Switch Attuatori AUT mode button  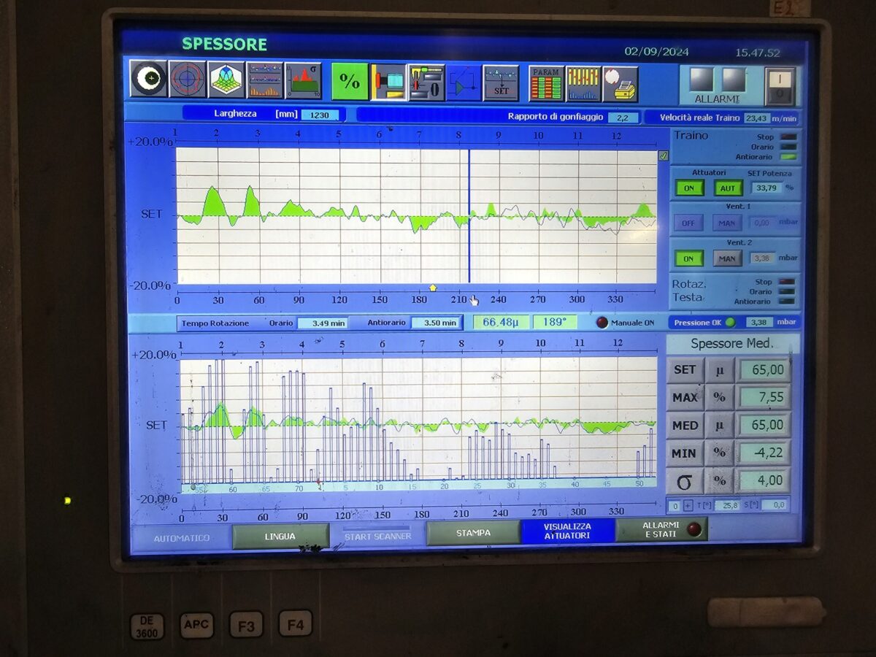coord(728,188)
